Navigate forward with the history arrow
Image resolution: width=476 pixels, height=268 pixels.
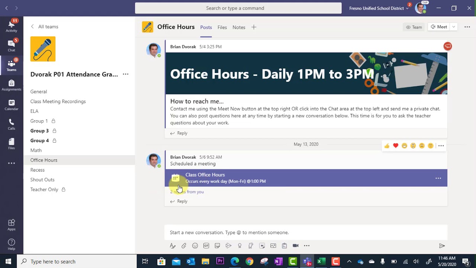(x=16, y=8)
